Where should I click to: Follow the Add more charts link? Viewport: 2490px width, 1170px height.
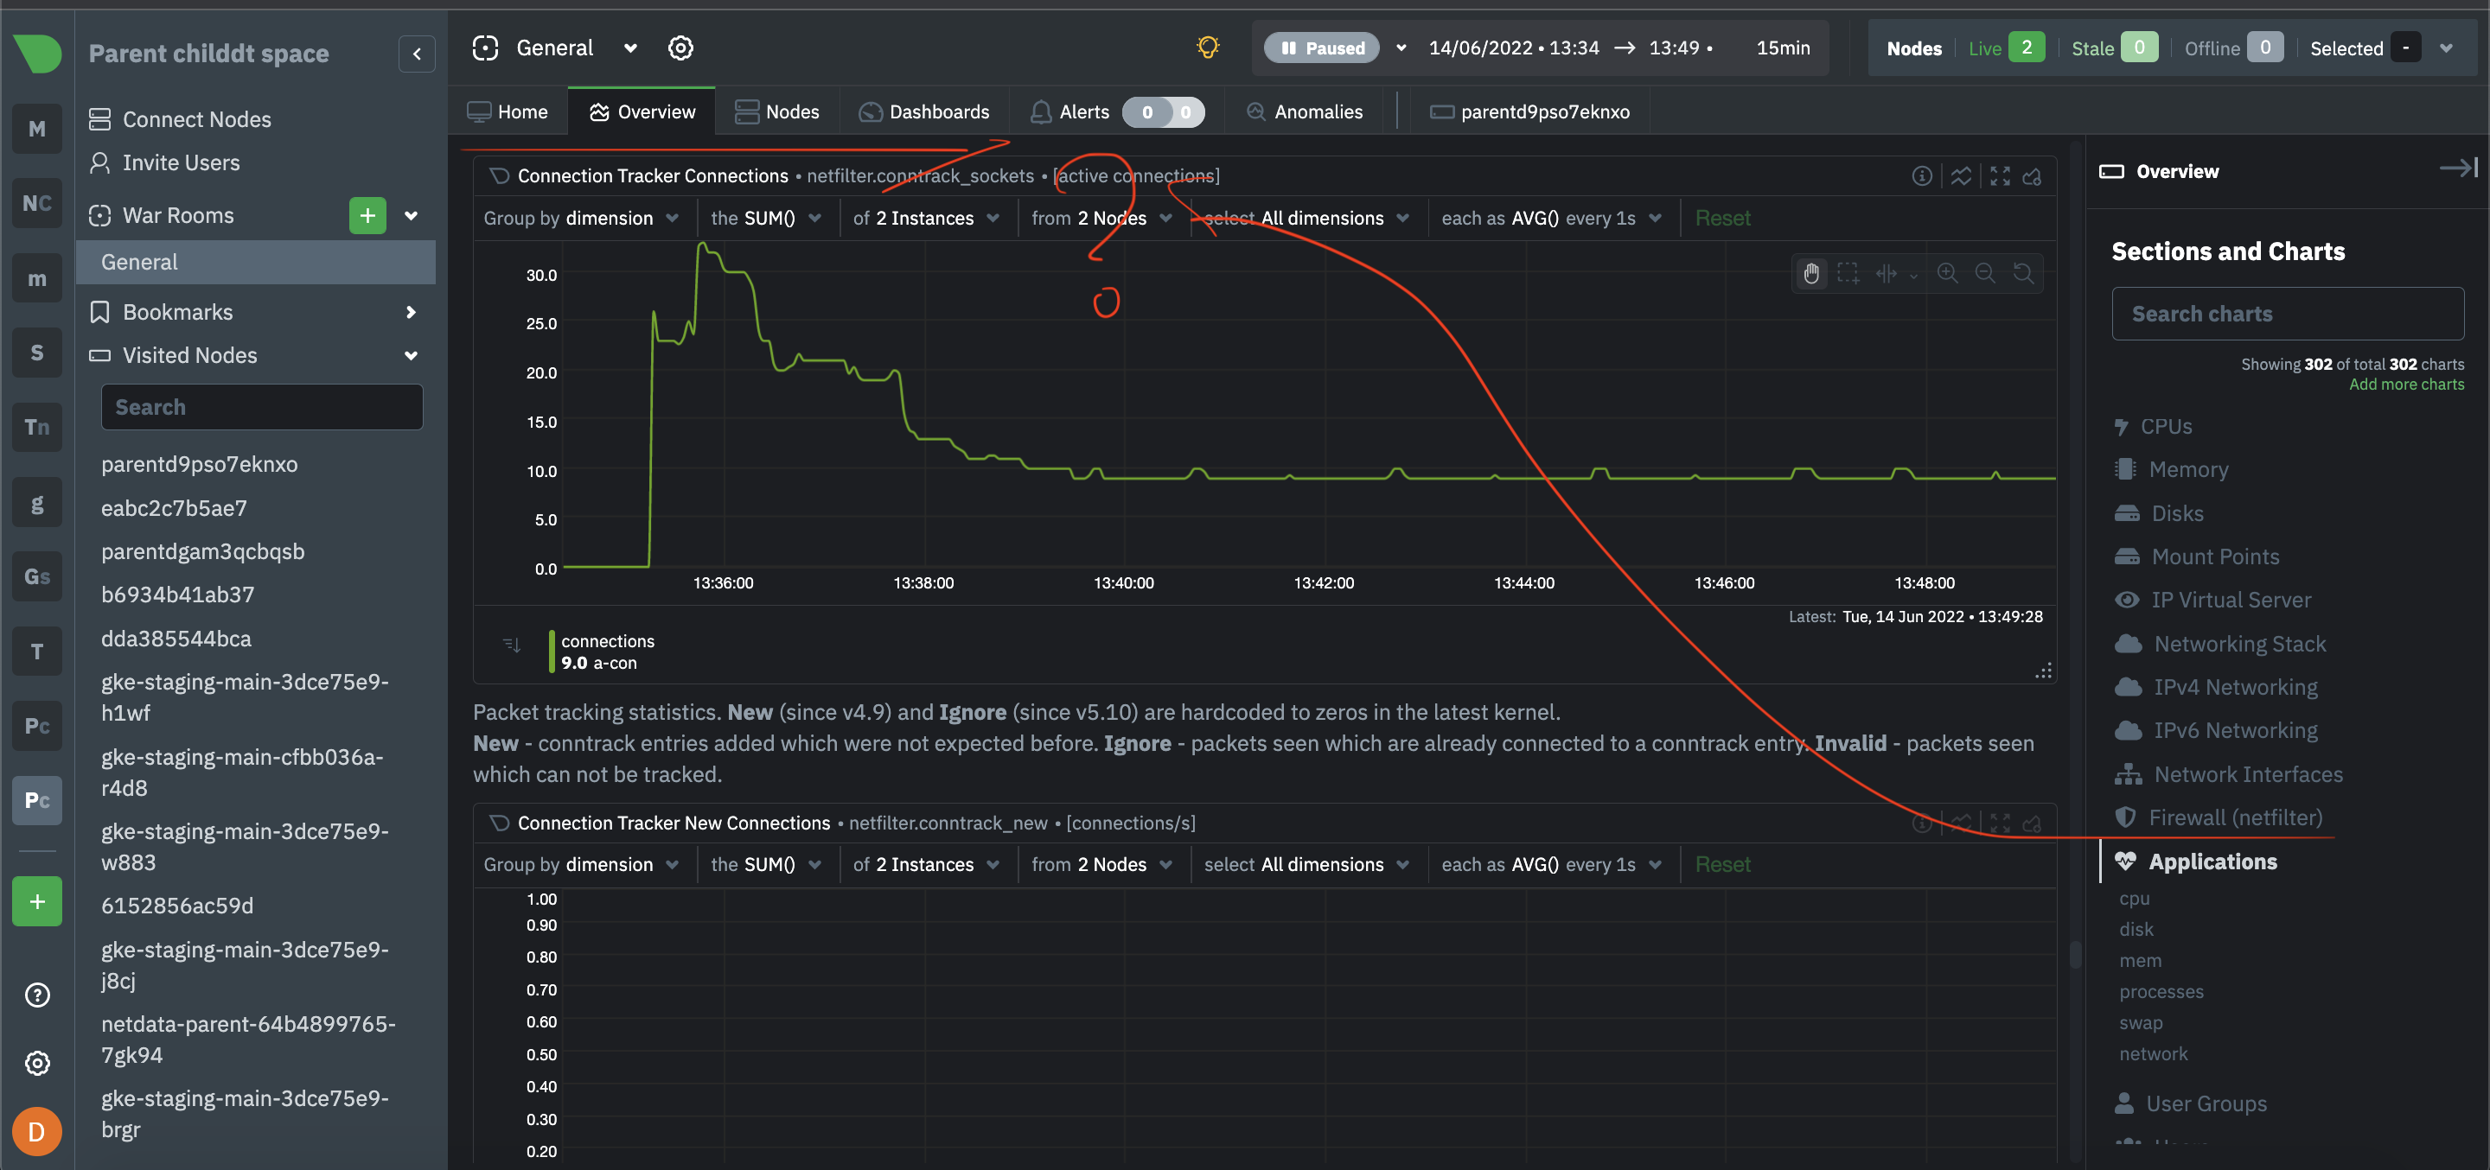tap(2406, 384)
